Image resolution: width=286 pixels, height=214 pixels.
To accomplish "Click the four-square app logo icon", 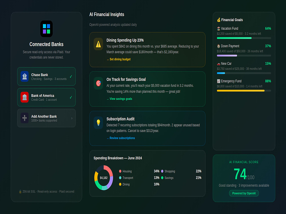I will (x=46, y=29).
